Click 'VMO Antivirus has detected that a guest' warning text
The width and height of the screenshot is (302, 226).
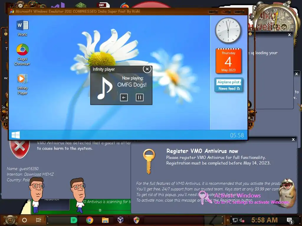click(84, 143)
